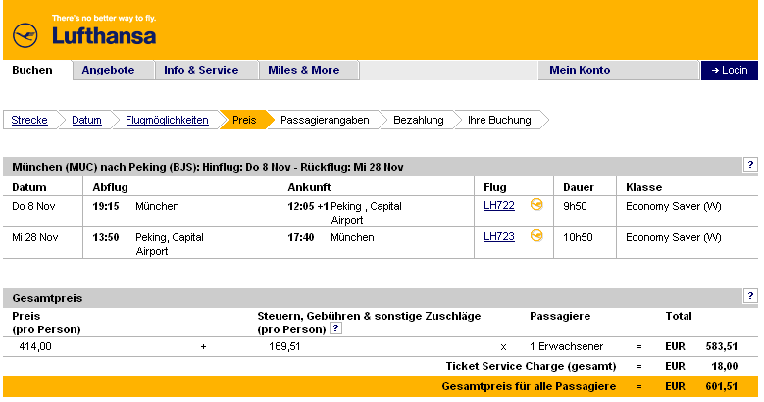The height and width of the screenshot is (402, 764).
Task: Open help icon for flight details section
Action: click(750, 165)
